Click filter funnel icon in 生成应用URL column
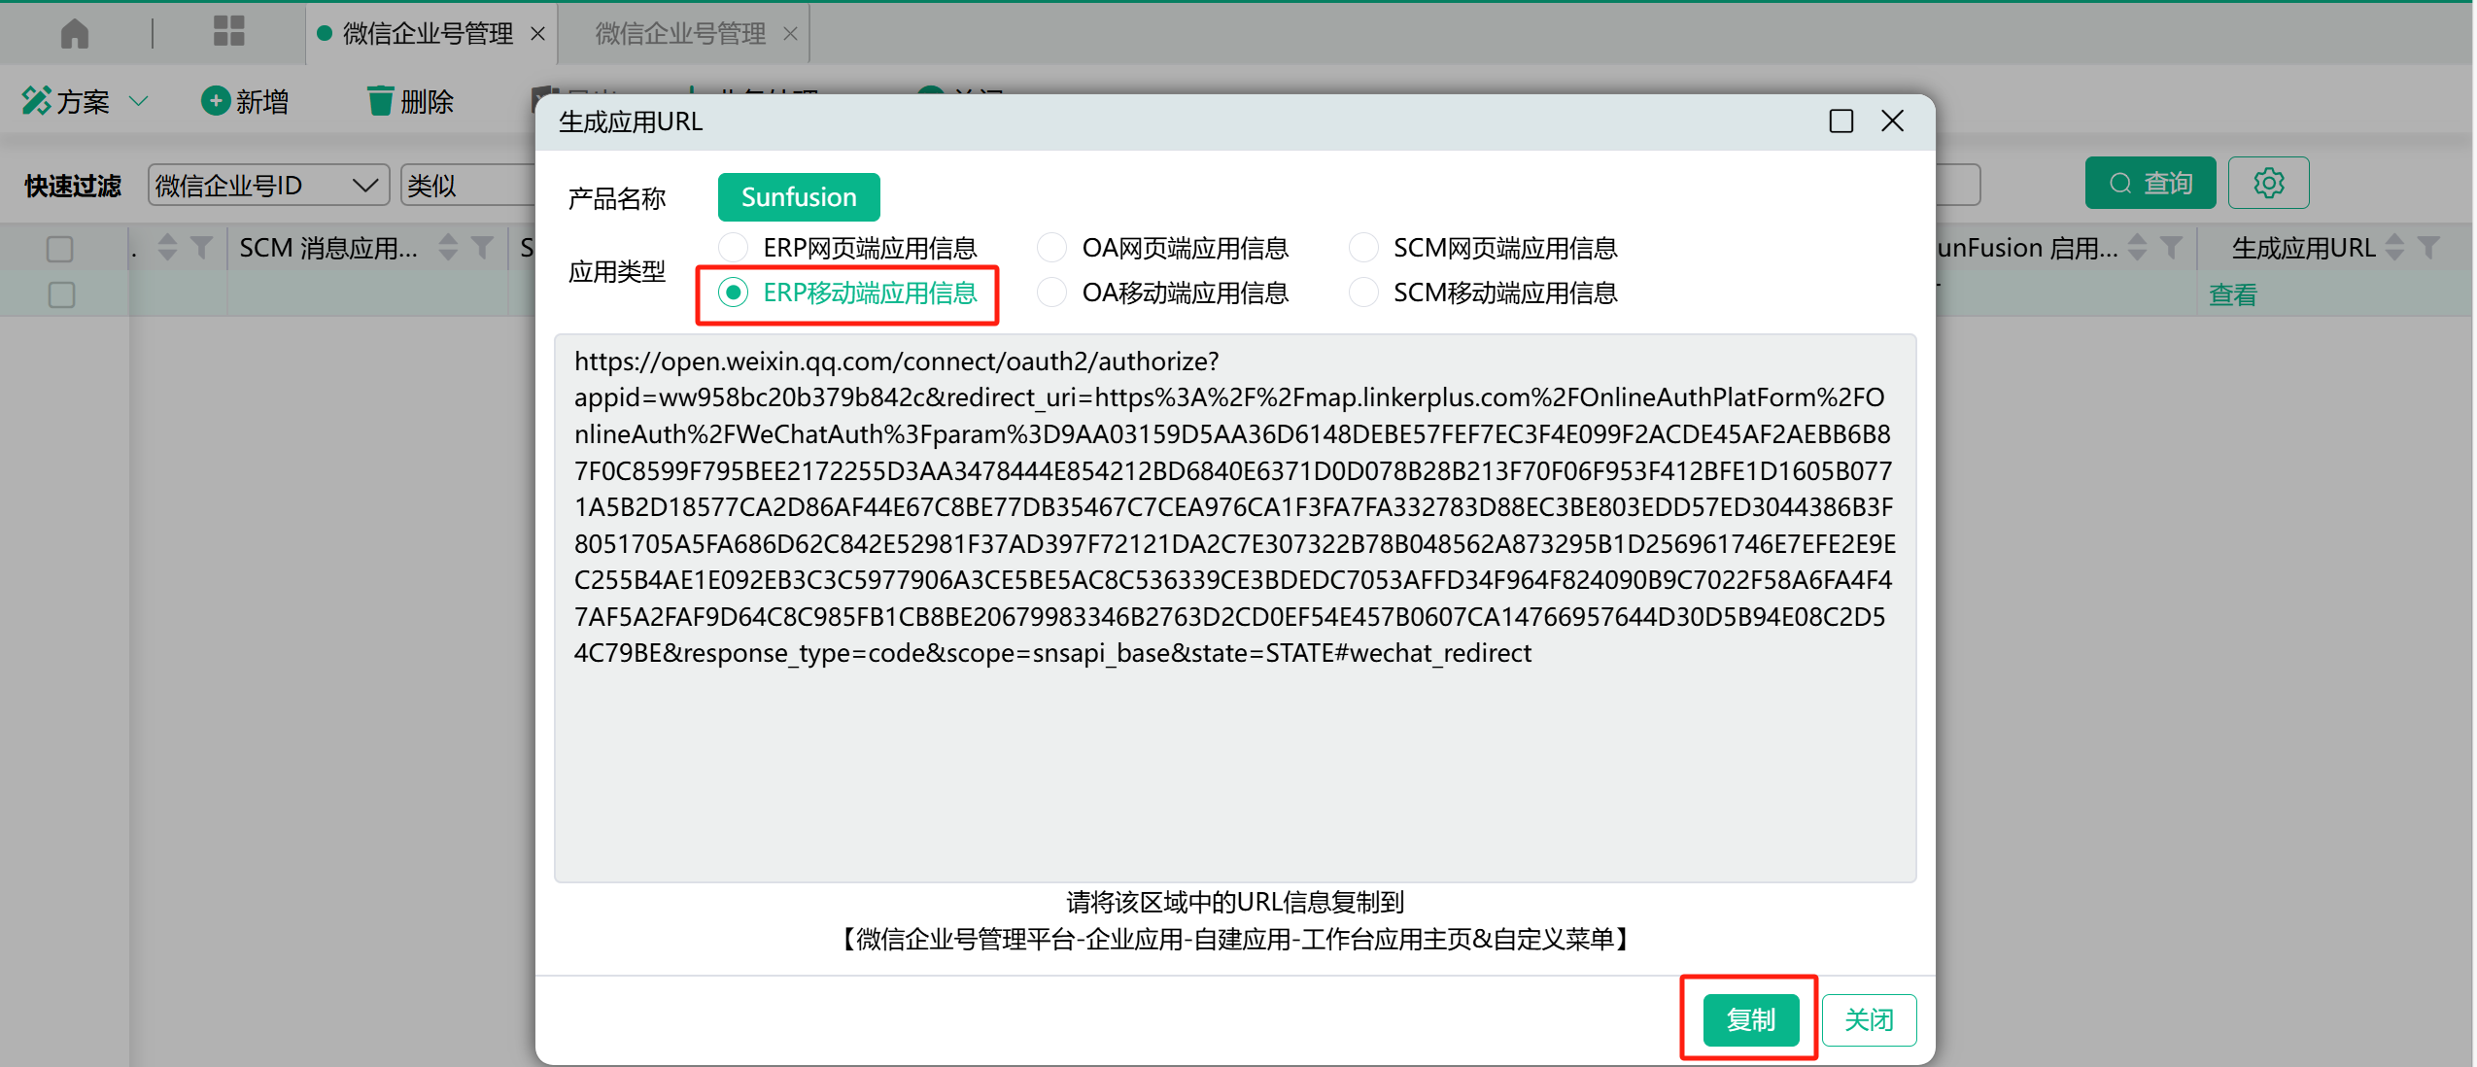Image resolution: width=2477 pixels, height=1067 pixels. coord(2428,248)
